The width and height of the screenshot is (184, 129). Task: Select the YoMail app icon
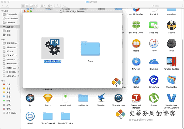30,116
